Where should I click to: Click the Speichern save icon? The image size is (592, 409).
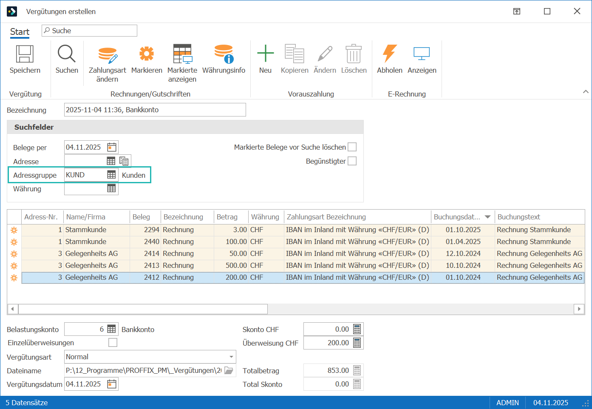(25, 54)
